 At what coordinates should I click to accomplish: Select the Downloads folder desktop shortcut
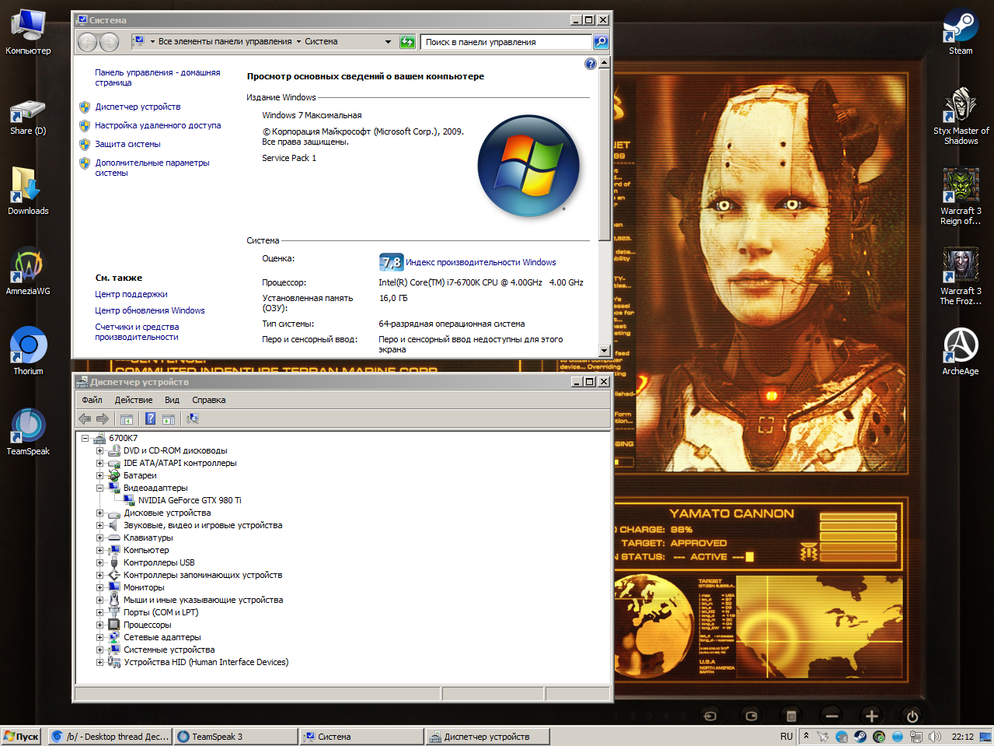(x=28, y=191)
